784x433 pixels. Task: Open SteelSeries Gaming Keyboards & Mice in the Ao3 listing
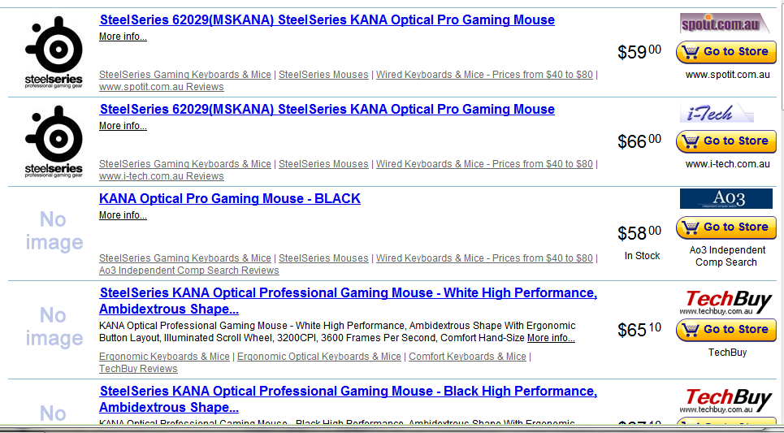tap(185, 258)
